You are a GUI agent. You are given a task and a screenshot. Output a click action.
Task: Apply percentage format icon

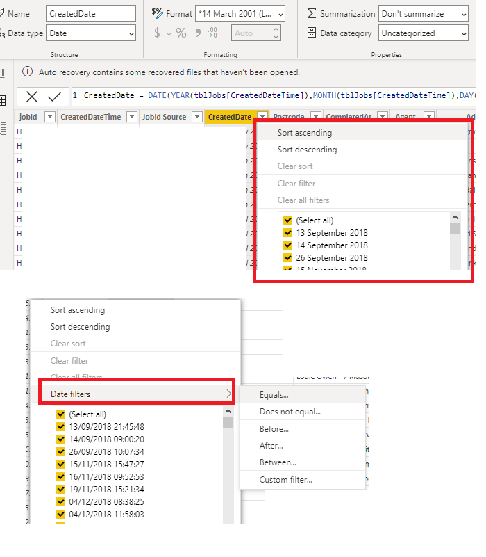click(181, 33)
